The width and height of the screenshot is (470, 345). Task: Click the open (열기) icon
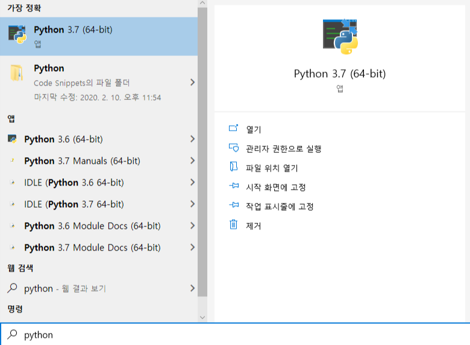[234, 128]
